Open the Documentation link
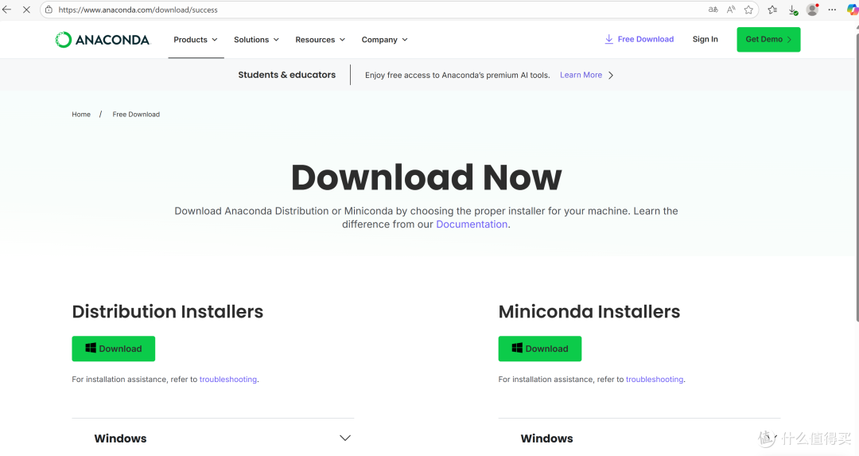 (472, 224)
